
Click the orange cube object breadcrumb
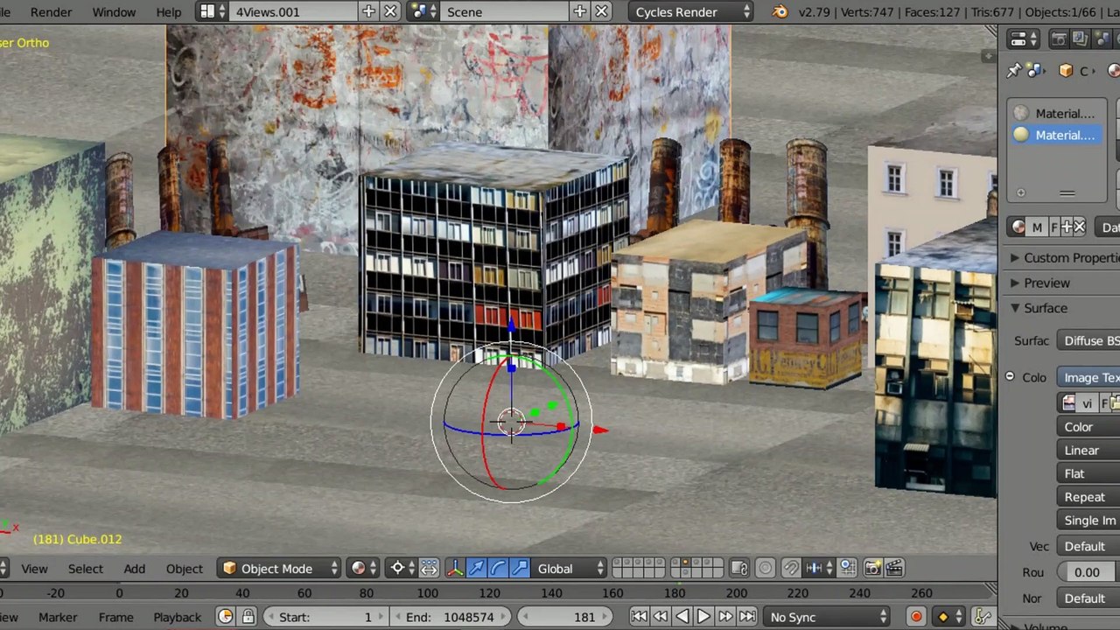pos(1065,71)
